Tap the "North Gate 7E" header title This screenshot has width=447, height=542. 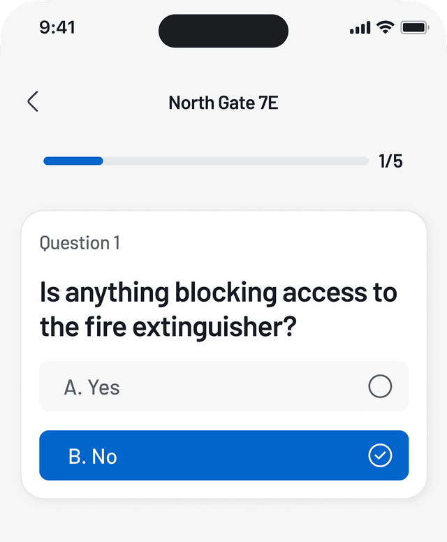point(223,103)
